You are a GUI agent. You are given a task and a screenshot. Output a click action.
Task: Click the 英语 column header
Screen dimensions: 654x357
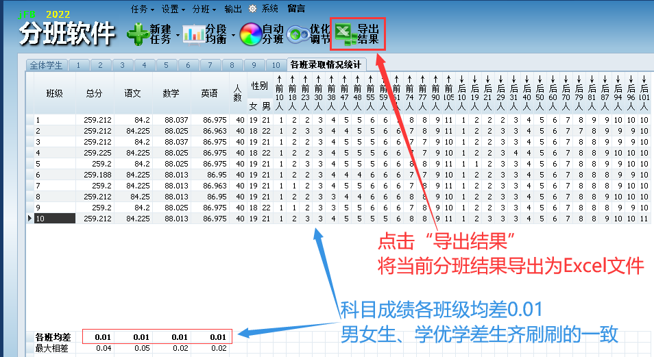(209, 93)
